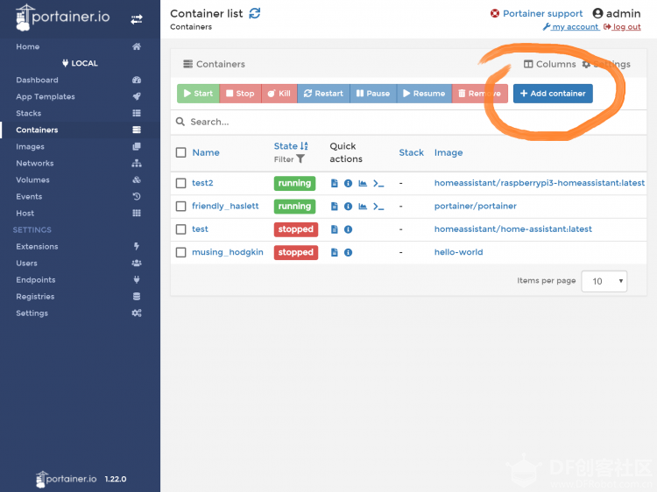This screenshot has width=657, height=492.
Task: Click the State filter funnel icon
Action: [x=300, y=158]
